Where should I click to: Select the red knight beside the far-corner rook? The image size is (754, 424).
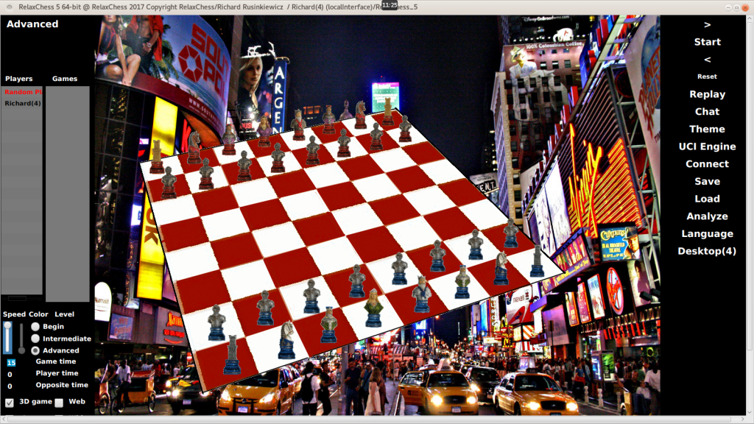point(360,114)
